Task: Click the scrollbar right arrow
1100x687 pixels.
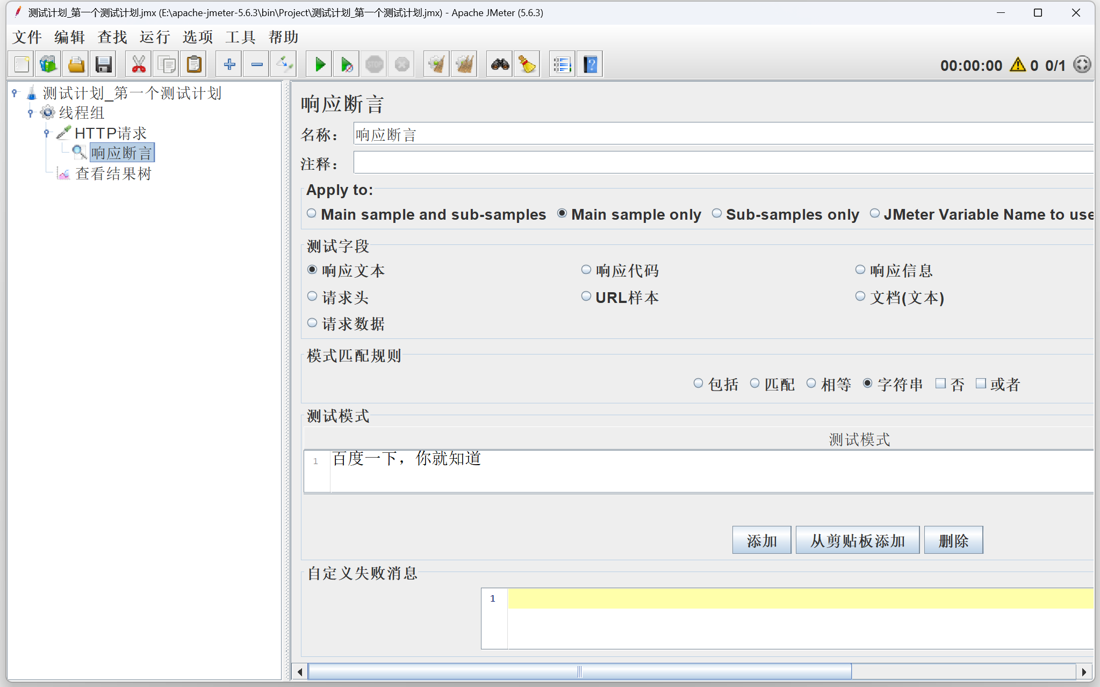Action: pos(1084,671)
